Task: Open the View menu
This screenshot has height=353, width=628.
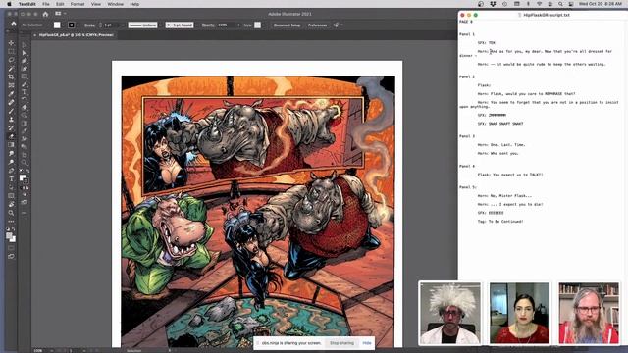Action: tap(96, 4)
